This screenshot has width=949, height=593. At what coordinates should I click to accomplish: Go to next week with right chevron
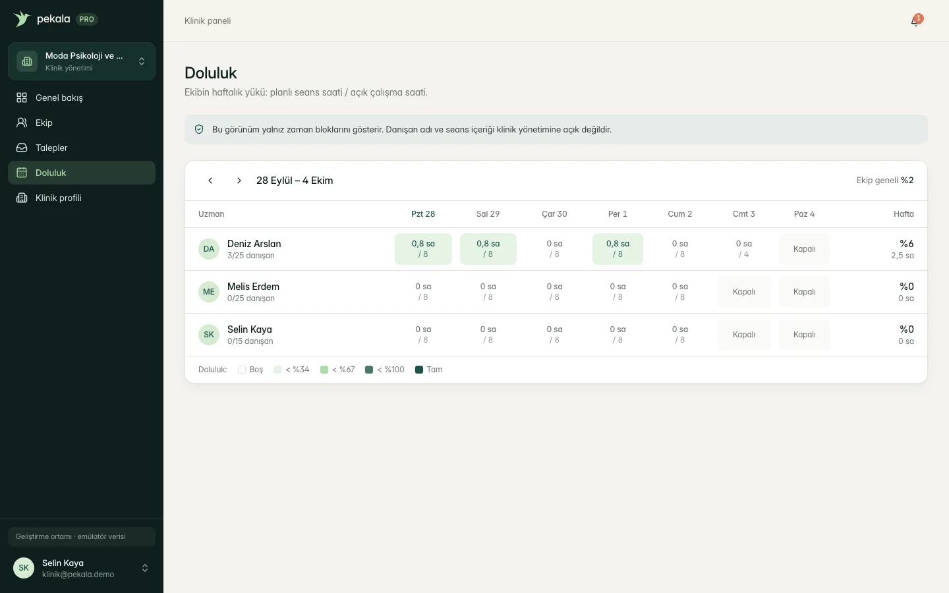pos(239,181)
